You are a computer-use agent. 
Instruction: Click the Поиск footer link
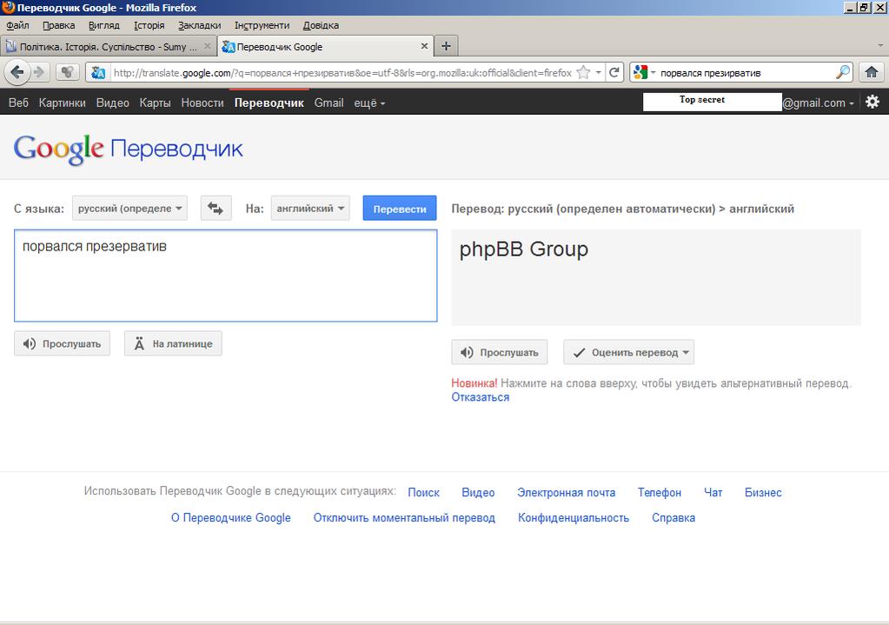tap(423, 492)
